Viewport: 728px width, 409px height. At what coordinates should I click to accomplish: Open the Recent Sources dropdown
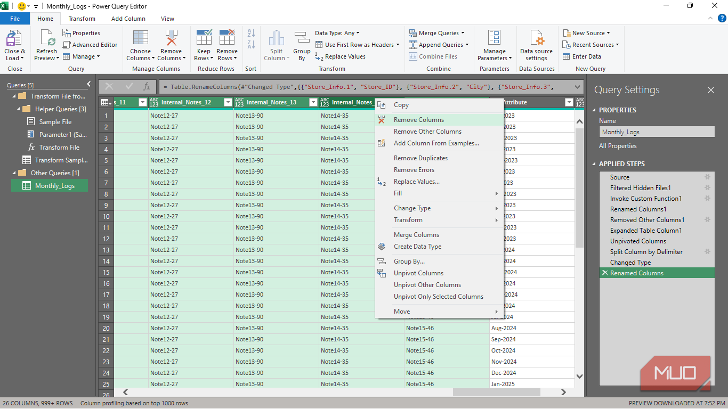tap(591, 45)
